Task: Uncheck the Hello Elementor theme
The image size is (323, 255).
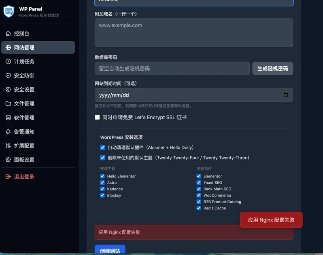Action: tap(102, 176)
